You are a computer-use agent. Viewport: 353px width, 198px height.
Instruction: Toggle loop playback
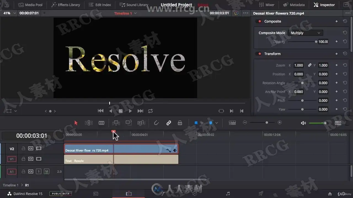point(150,111)
